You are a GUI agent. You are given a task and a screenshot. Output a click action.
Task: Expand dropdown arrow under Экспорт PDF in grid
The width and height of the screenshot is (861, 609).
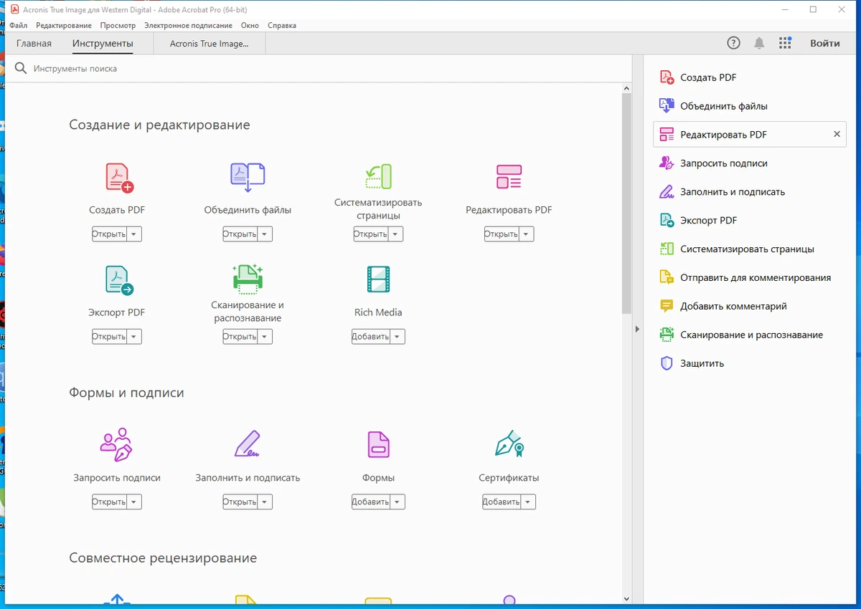pos(135,337)
